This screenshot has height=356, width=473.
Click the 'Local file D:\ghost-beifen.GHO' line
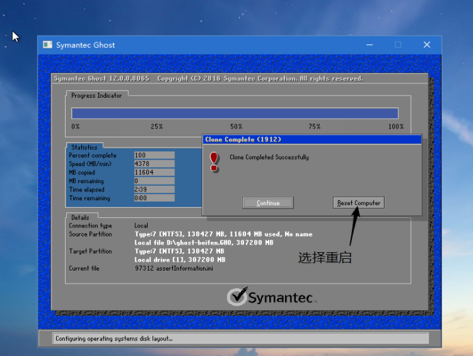pyautogui.click(x=204, y=243)
